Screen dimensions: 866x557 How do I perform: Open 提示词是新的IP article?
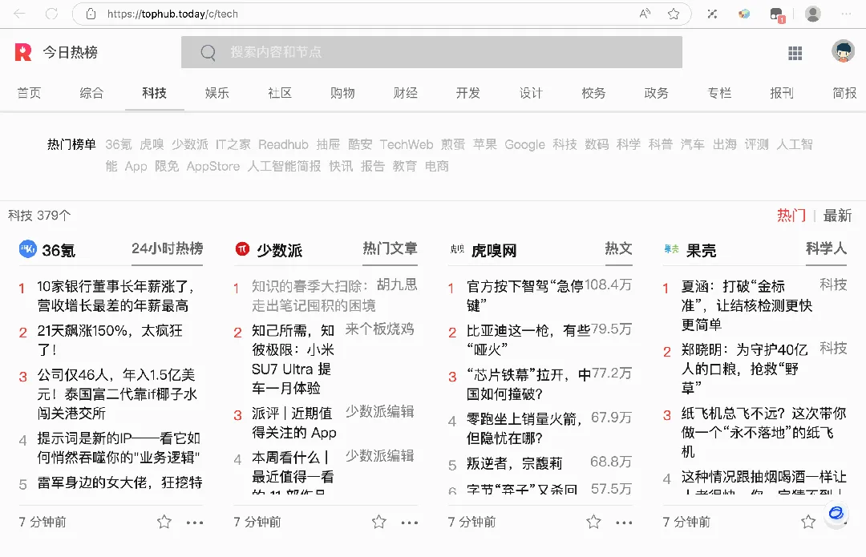119,448
